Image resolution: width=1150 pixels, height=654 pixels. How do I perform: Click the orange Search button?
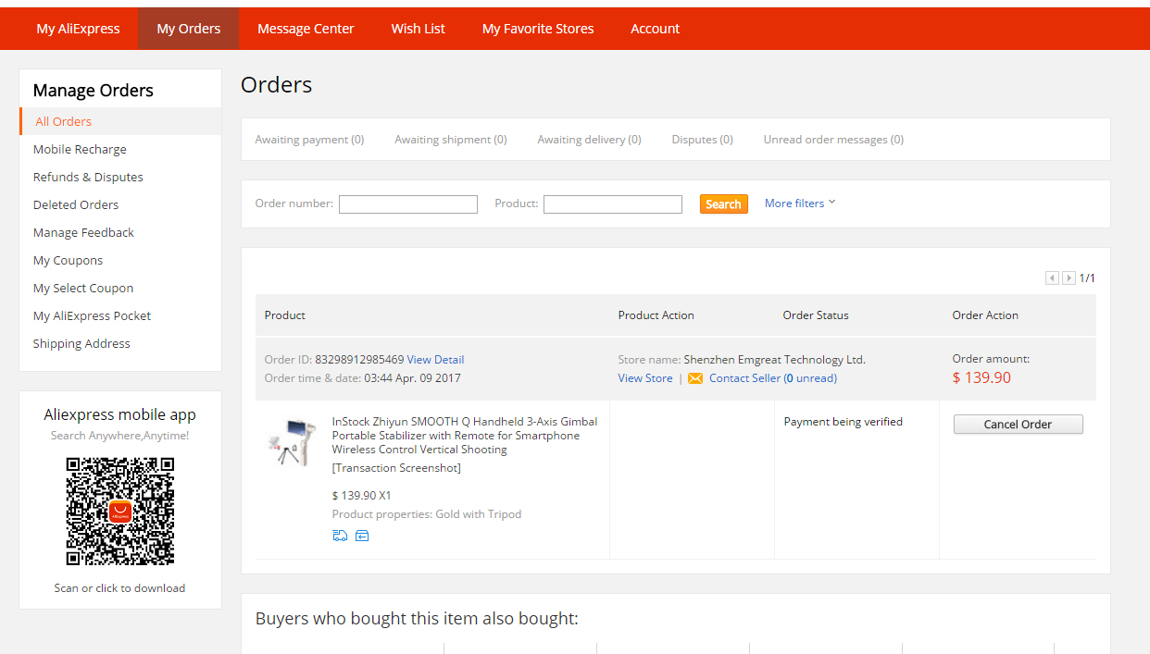tap(724, 204)
